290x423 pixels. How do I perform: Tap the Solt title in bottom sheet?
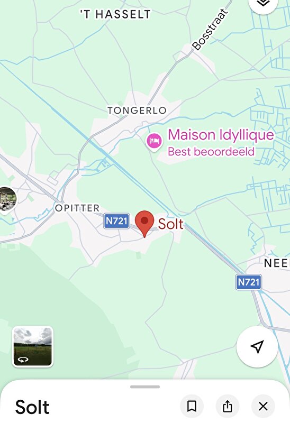point(32,407)
